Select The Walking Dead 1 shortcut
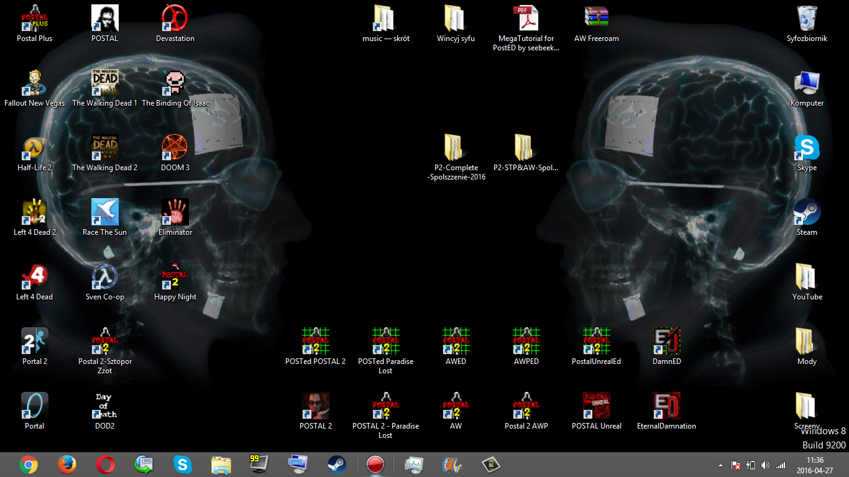 [105, 88]
